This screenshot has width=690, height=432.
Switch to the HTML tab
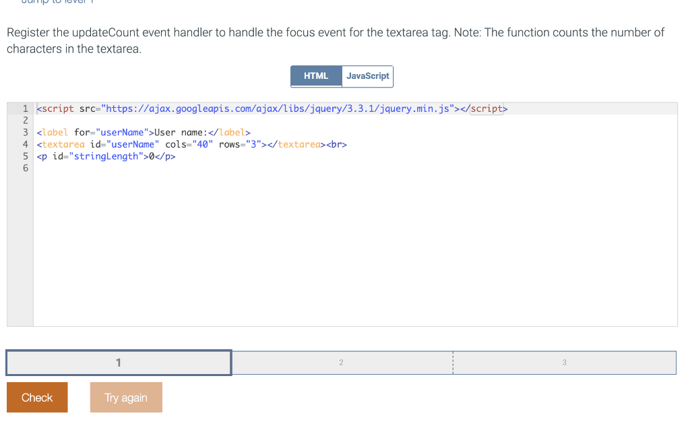coord(316,76)
